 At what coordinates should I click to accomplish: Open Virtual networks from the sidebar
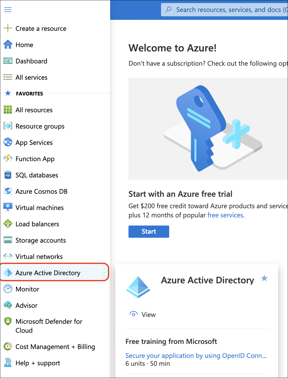point(39,256)
